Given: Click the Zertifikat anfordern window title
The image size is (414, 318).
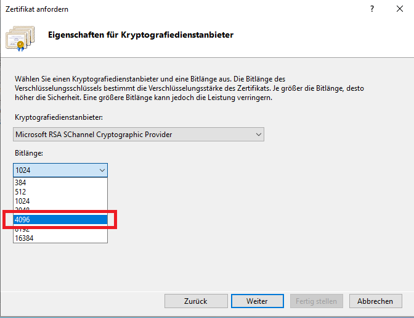Looking at the screenshot, I should [37, 9].
